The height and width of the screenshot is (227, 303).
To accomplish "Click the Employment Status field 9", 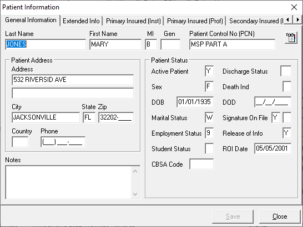I will (x=209, y=133).
